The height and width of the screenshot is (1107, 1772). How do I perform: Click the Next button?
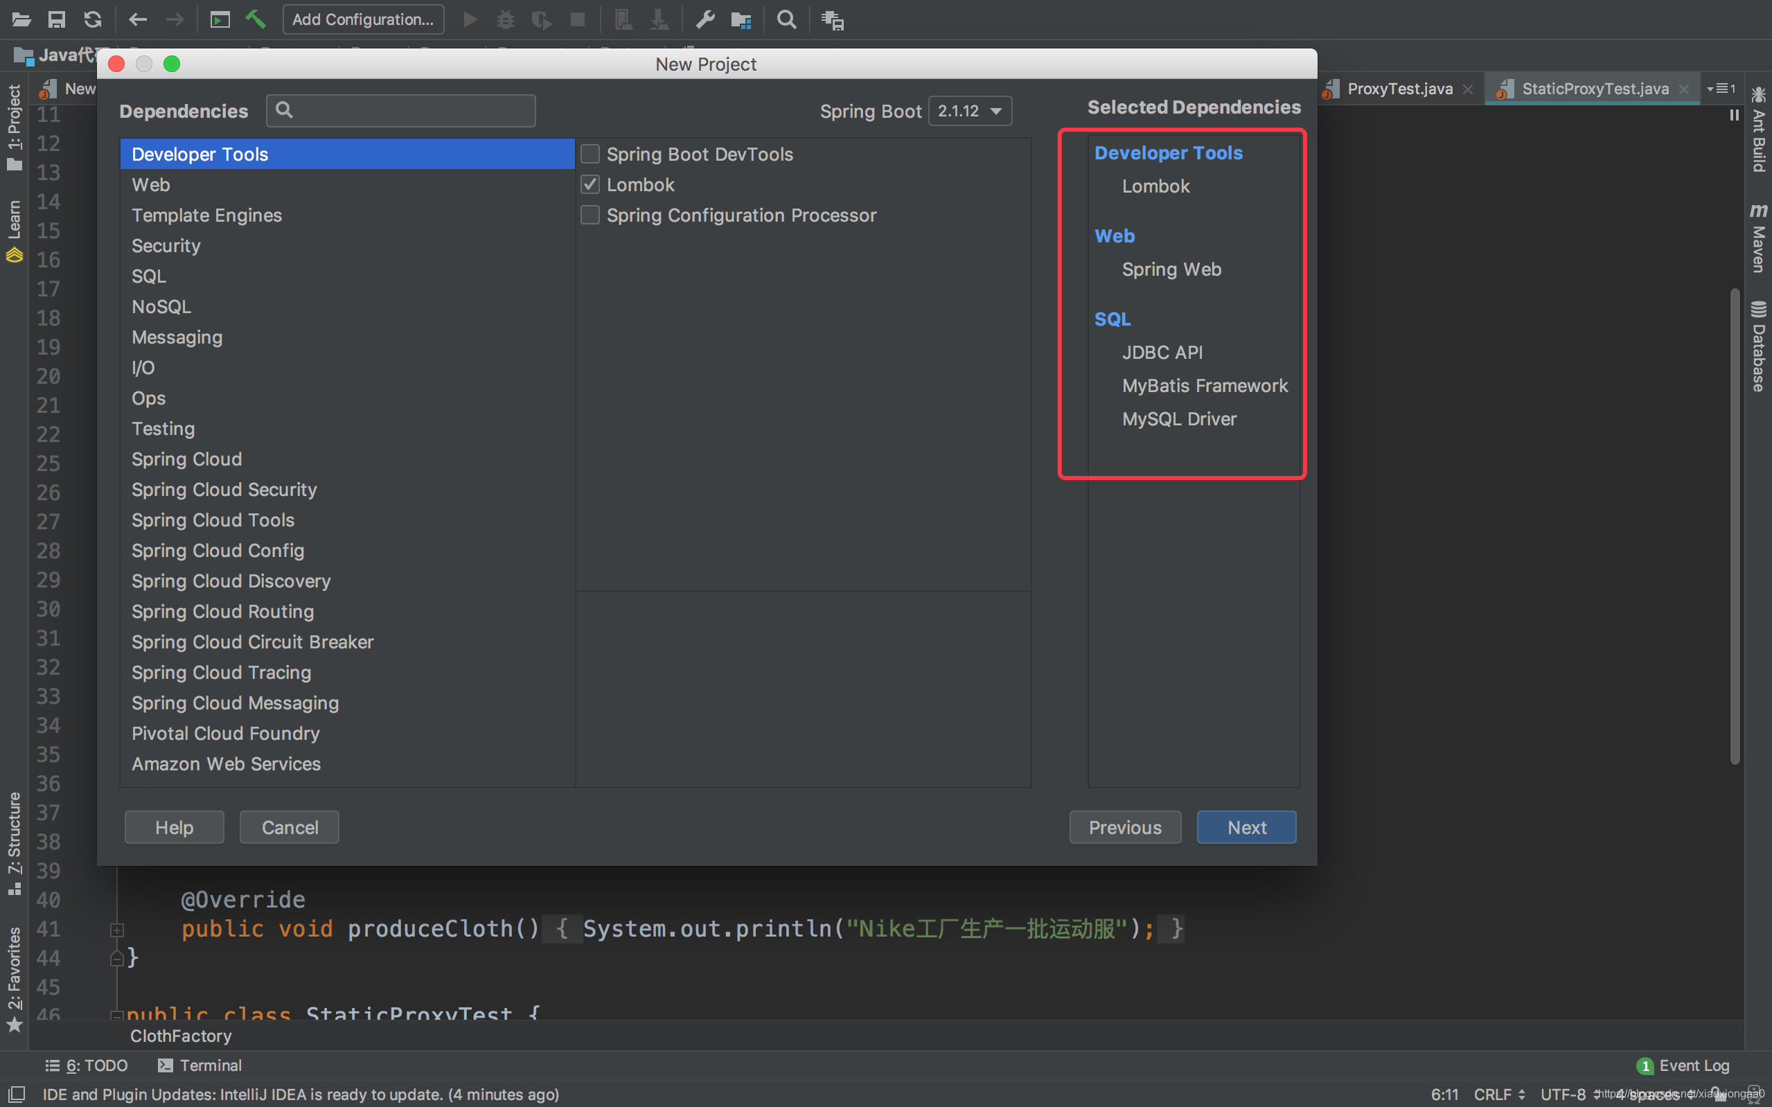(1246, 827)
